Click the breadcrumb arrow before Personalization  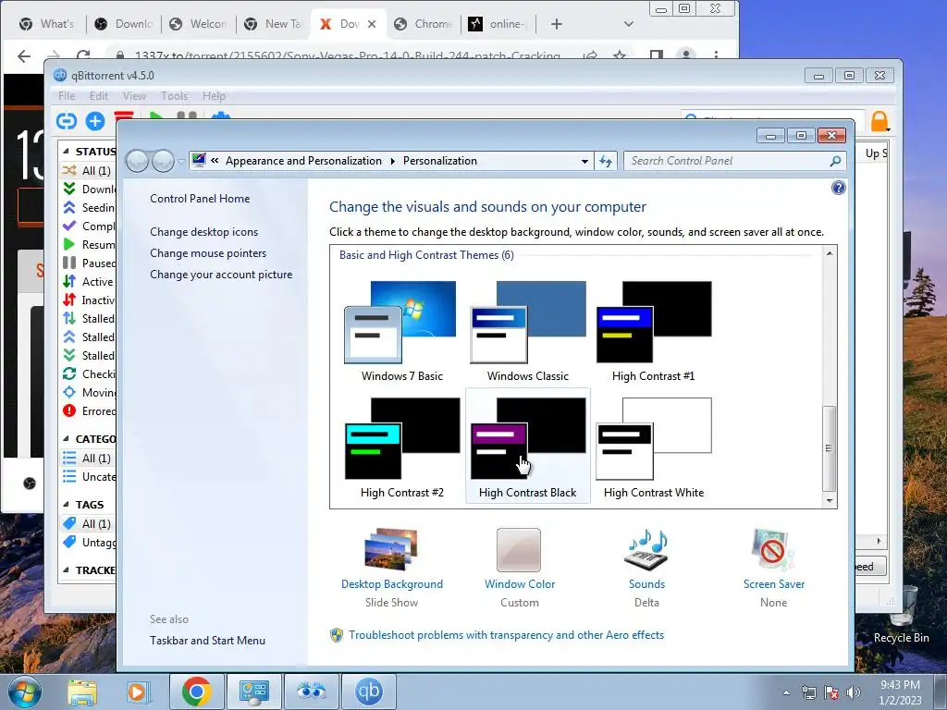(x=392, y=161)
